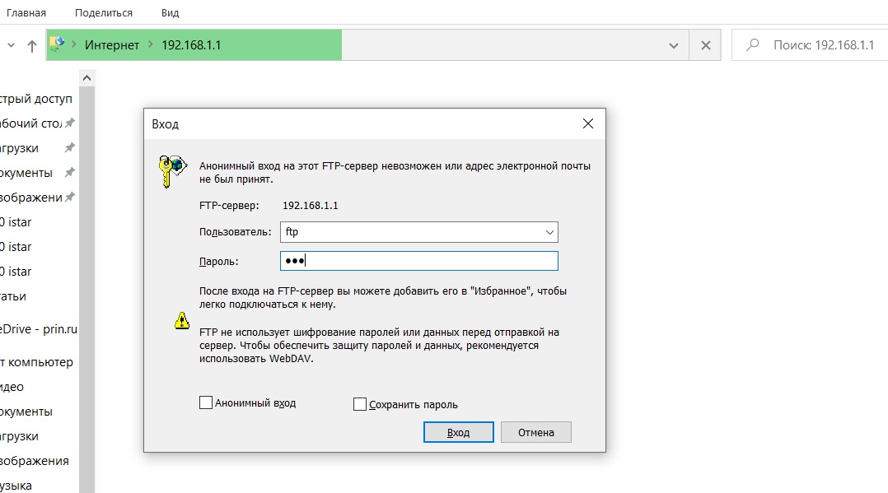
Task: Click 192.168.1.1 in the address breadcrumb
Action: (x=191, y=45)
